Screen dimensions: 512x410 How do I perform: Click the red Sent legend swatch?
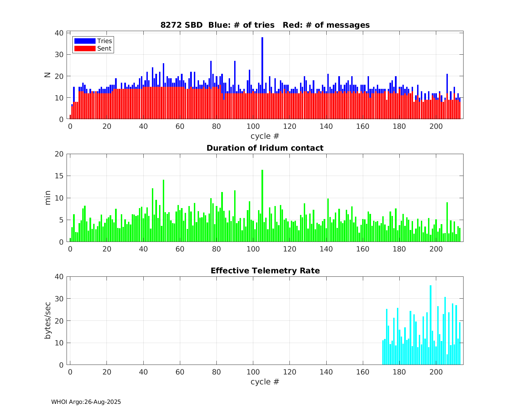(x=85, y=49)
